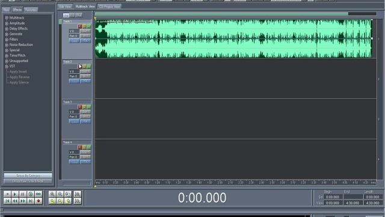Collapse the VST tree node

tap(7, 66)
